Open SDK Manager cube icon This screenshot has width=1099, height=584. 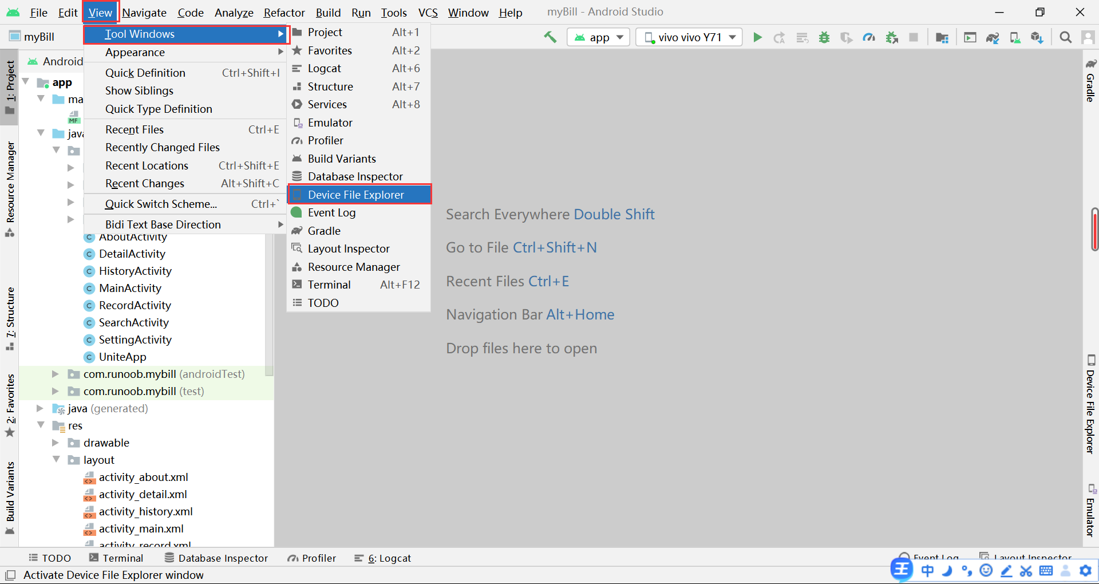pyautogui.click(x=1037, y=38)
